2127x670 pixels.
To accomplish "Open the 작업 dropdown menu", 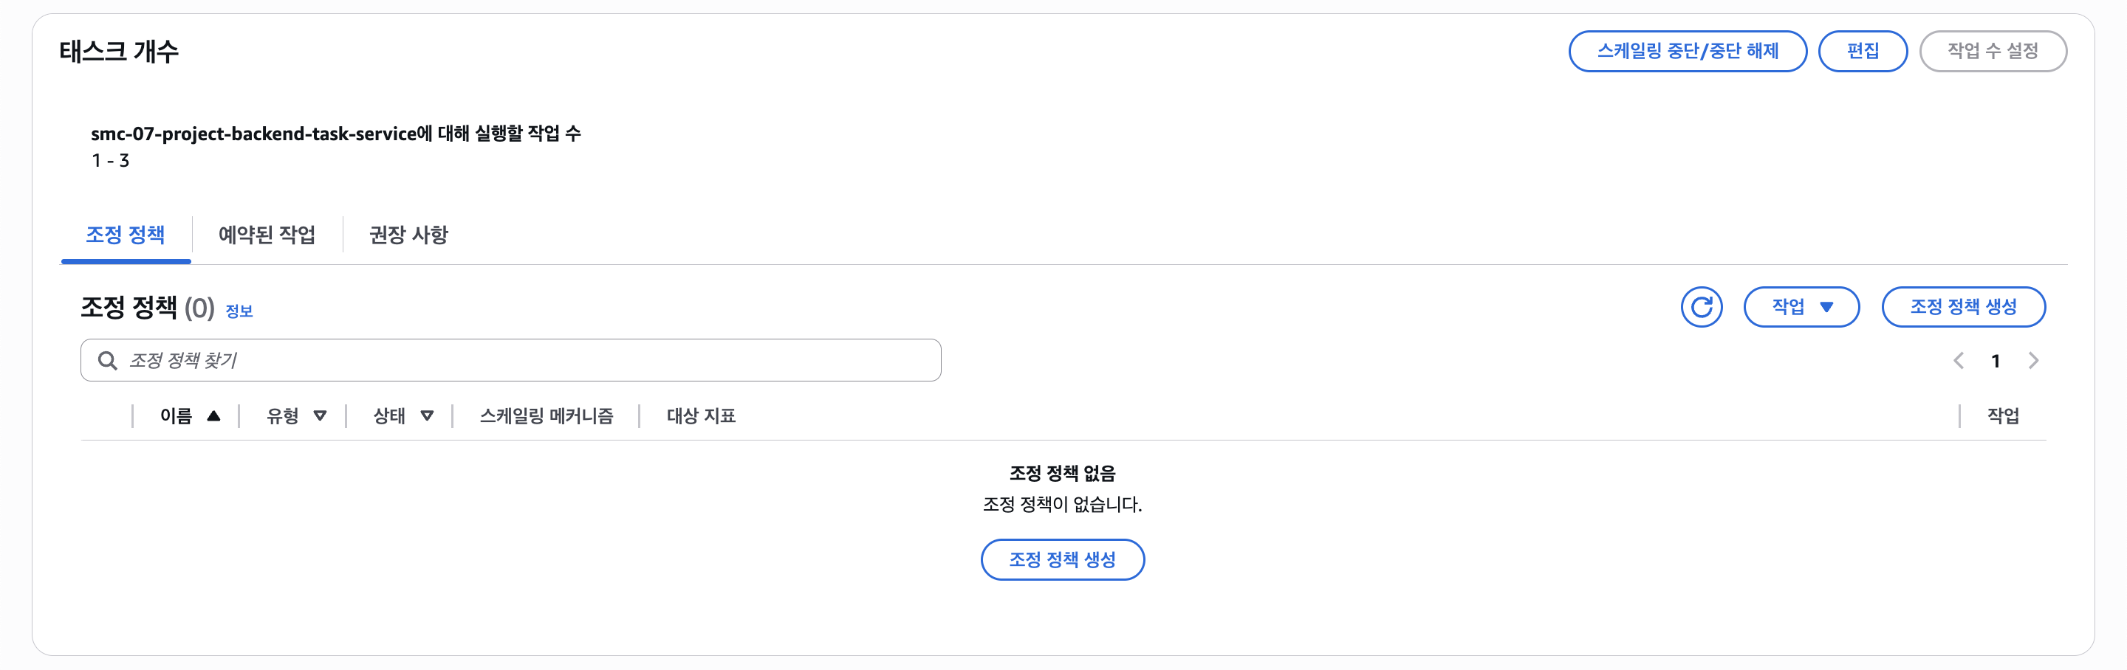I will (x=1801, y=307).
